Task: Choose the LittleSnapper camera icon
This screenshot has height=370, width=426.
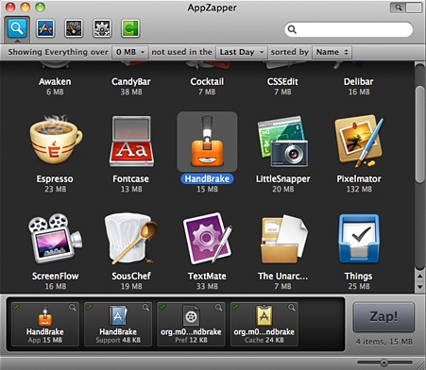Action: [282, 142]
